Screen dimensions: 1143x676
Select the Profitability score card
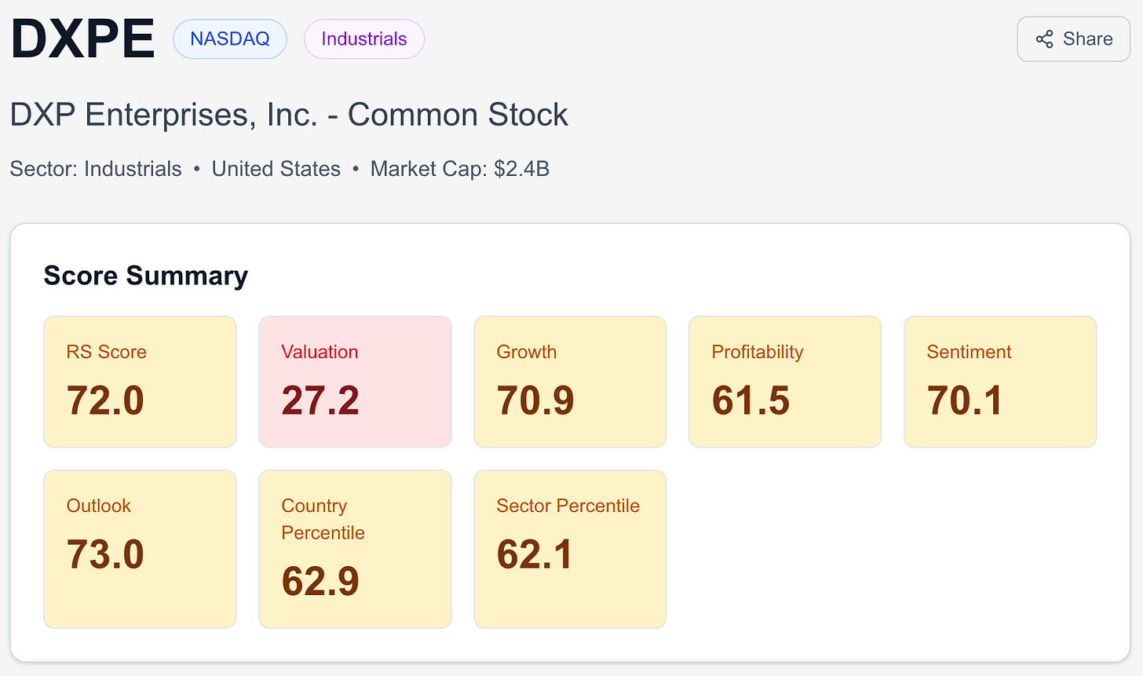coord(784,382)
